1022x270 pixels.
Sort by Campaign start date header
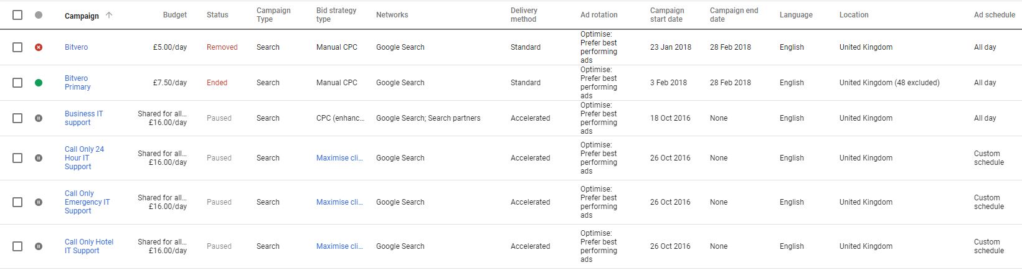pos(666,15)
